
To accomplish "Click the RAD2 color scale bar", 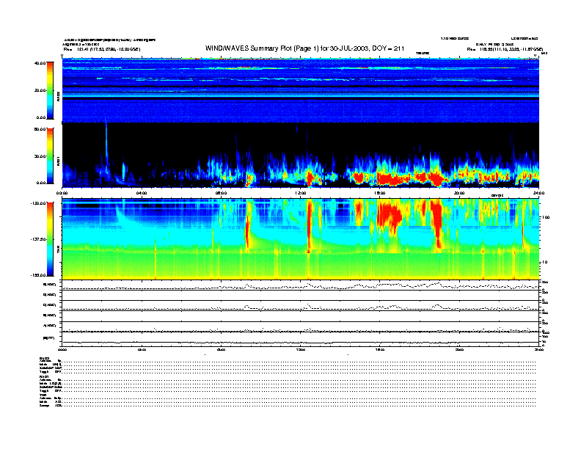I will [x=49, y=90].
